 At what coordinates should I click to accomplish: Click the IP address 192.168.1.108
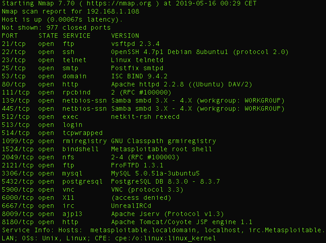(113, 11)
